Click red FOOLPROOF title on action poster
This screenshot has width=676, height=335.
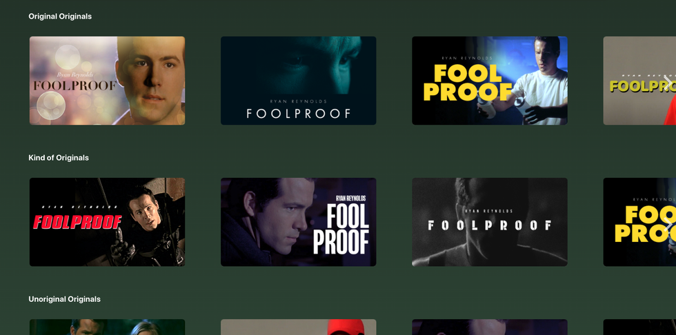pyautogui.click(x=77, y=222)
